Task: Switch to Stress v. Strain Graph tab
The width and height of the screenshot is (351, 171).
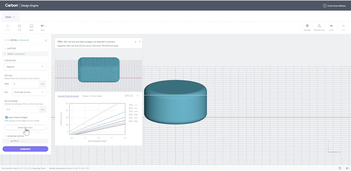Action: click(x=92, y=96)
